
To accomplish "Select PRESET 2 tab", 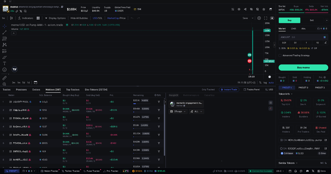I will [303, 87].
